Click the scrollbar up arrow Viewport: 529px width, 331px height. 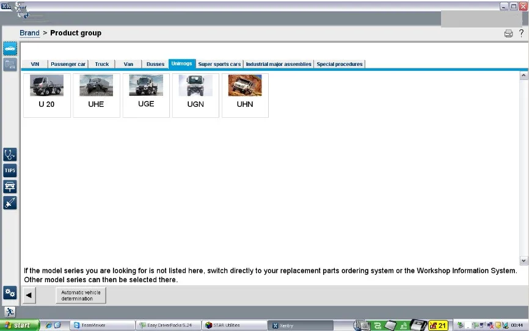click(x=524, y=76)
